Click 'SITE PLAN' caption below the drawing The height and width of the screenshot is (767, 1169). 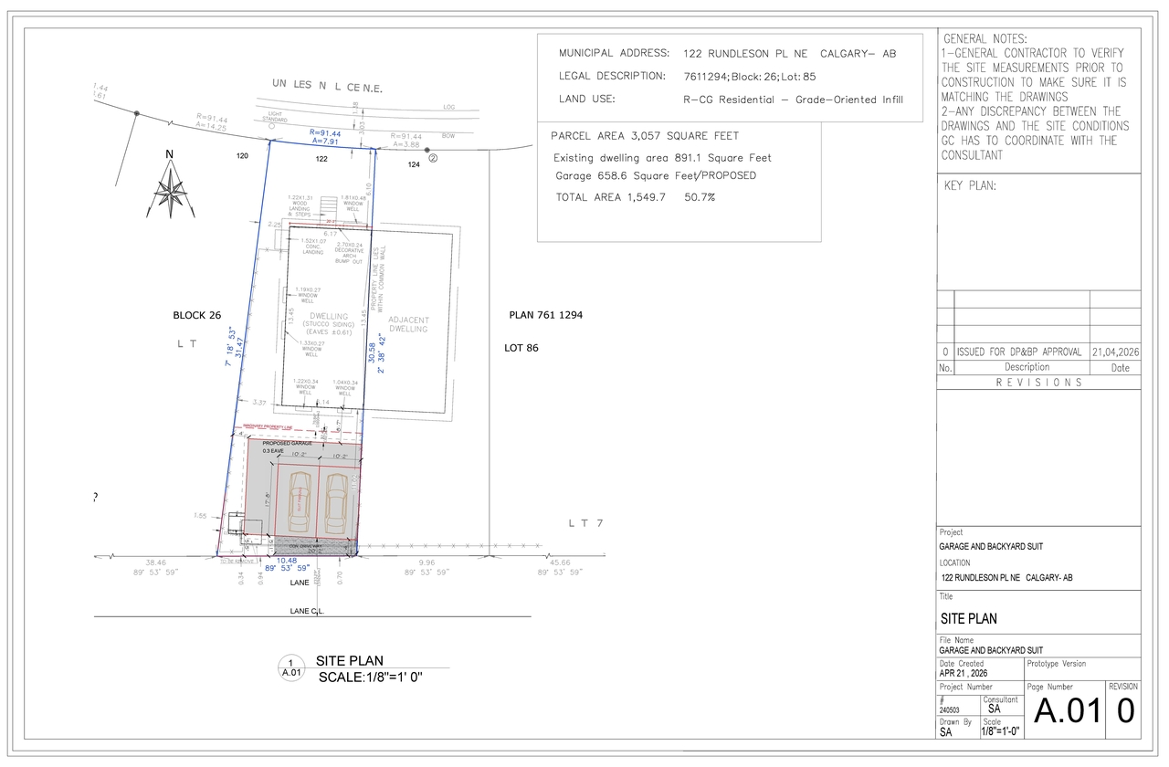click(350, 661)
